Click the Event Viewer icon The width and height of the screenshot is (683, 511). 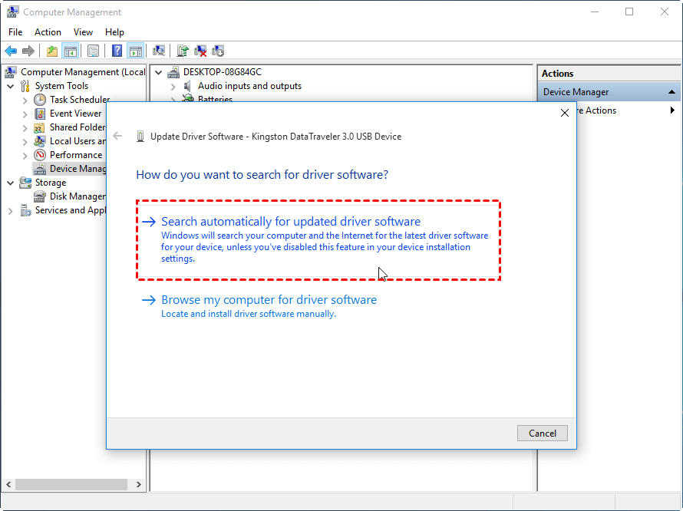[40, 114]
